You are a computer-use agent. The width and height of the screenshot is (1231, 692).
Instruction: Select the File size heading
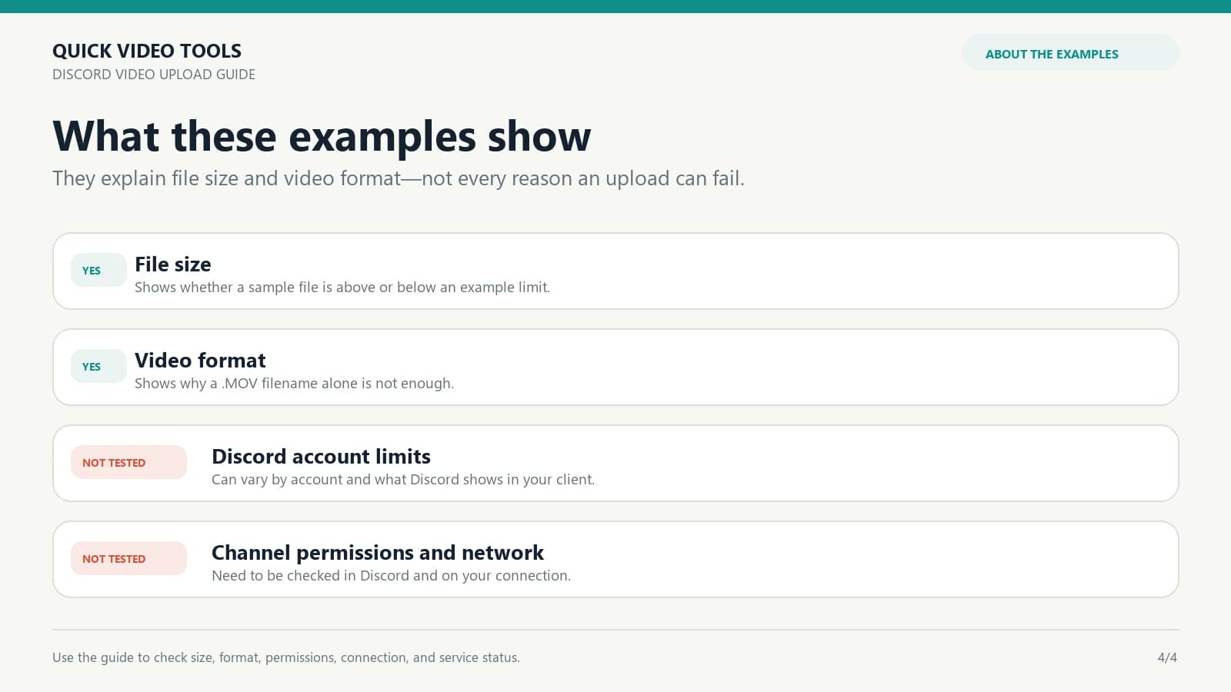pos(173,264)
